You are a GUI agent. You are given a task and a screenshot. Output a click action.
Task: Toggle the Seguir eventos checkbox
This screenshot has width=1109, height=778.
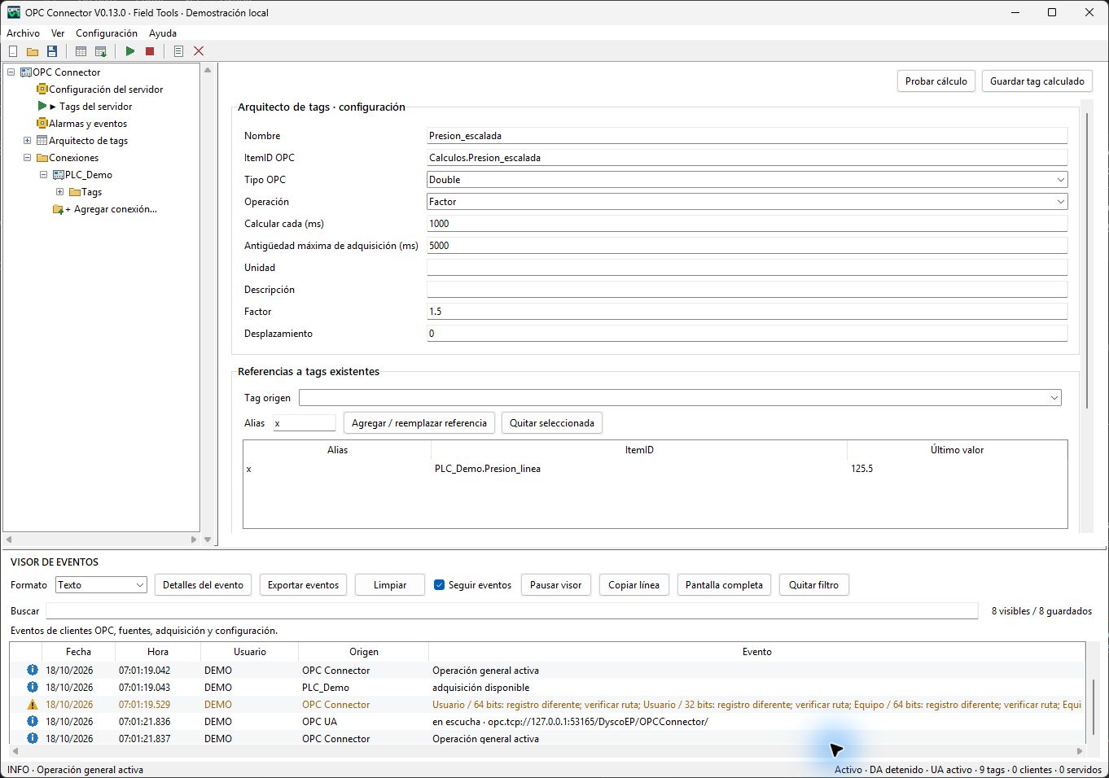pyautogui.click(x=440, y=585)
